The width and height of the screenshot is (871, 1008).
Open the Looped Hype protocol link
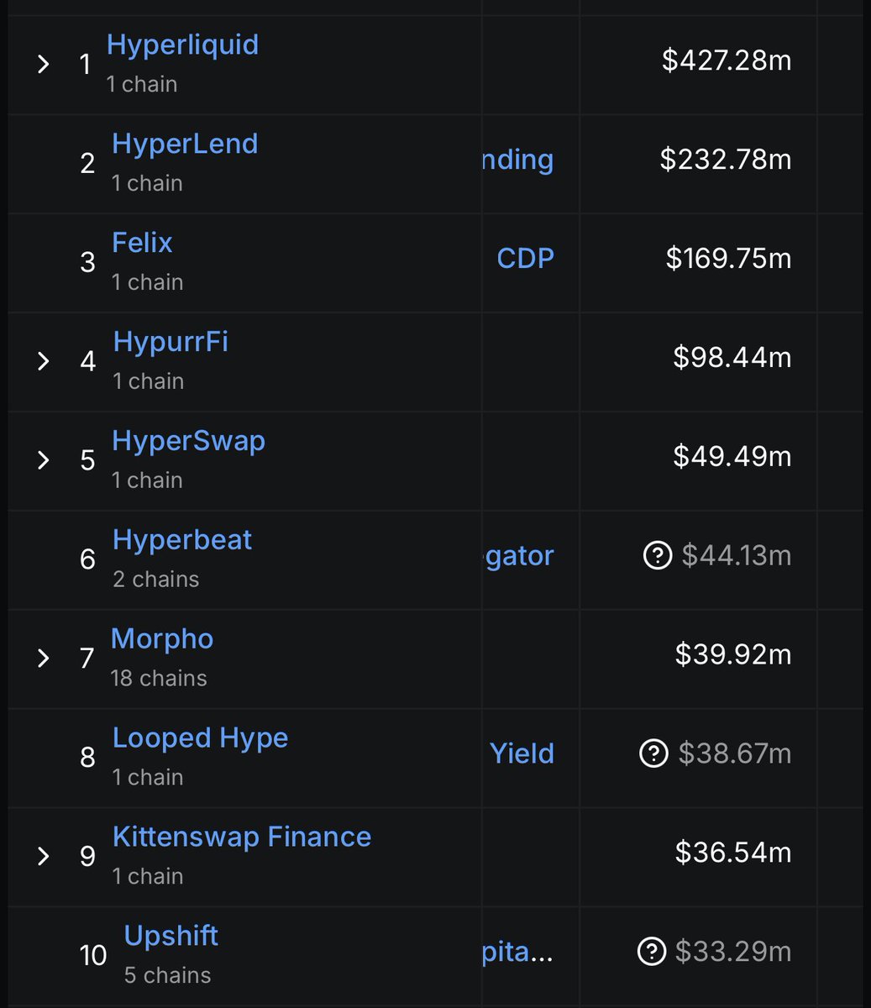(201, 738)
